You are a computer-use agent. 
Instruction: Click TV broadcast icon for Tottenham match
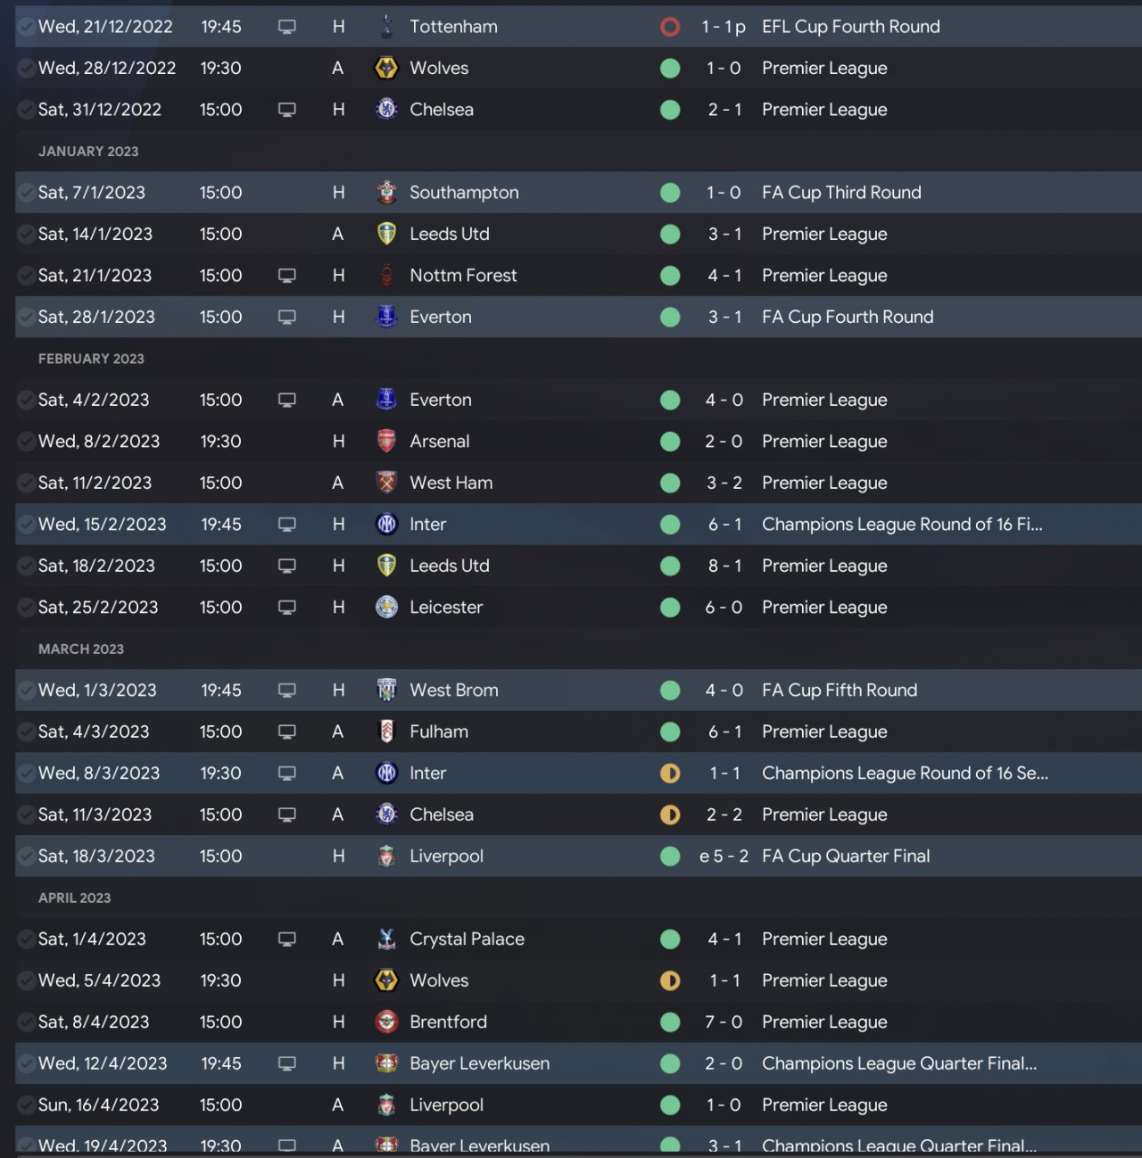[x=287, y=27]
